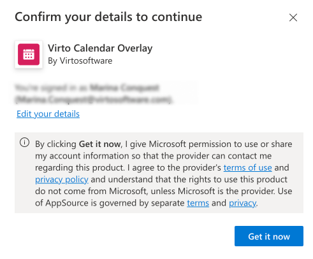Open the AppSource terms link
Viewport: 313px width, 259px height.
(198, 203)
